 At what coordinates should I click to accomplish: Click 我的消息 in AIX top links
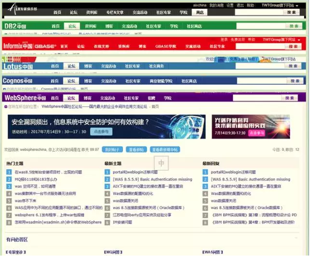[217, 5]
